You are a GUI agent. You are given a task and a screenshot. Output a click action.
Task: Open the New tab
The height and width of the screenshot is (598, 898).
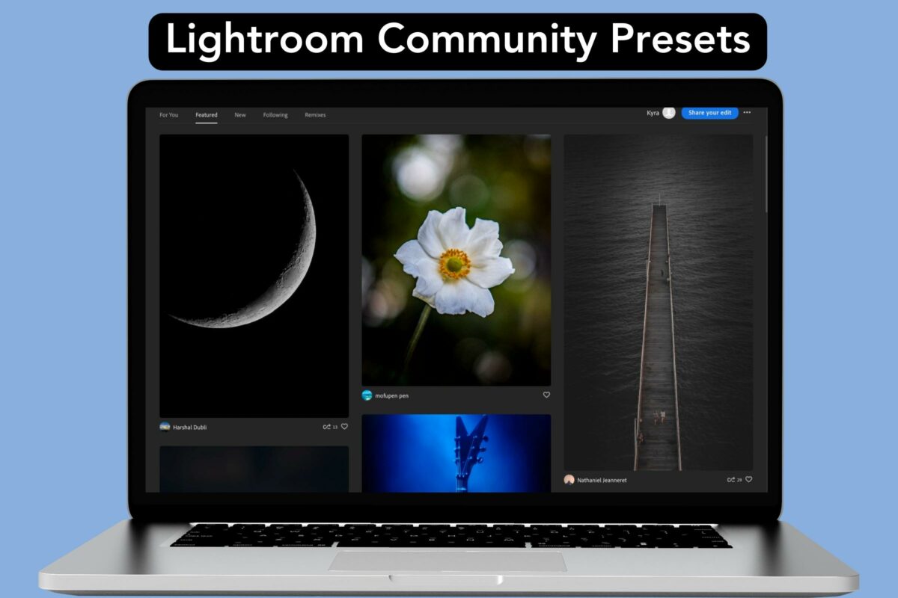[240, 115]
